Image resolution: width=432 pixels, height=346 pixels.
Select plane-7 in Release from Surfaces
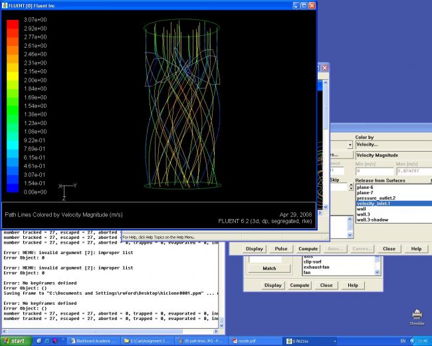click(394, 193)
